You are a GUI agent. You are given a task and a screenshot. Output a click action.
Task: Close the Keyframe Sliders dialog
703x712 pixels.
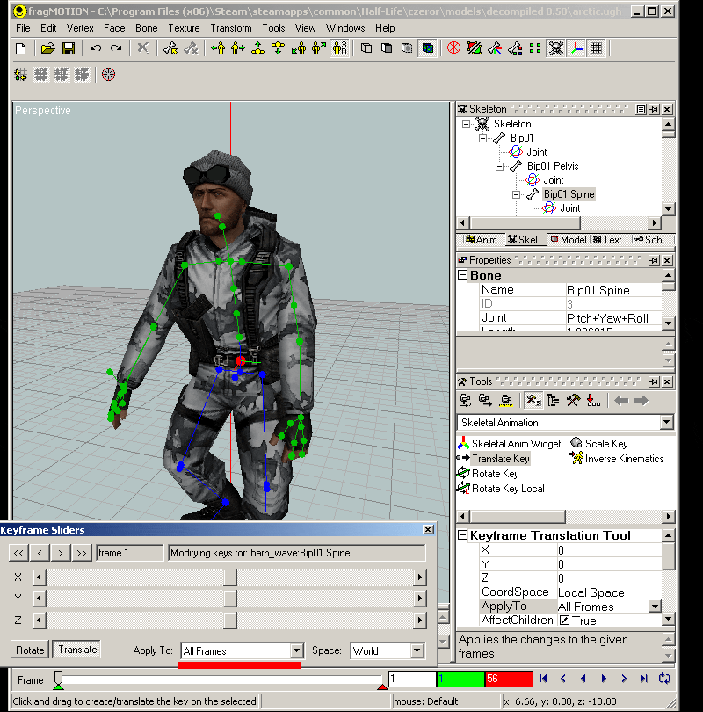pos(428,530)
